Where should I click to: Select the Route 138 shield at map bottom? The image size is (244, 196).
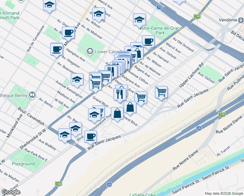tap(58, 184)
